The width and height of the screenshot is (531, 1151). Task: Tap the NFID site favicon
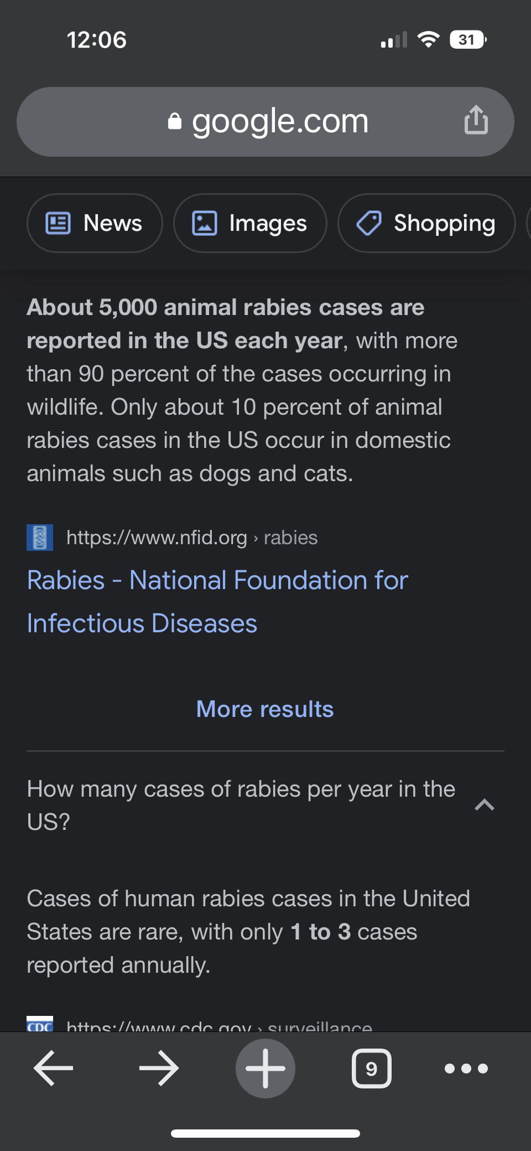pos(40,538)
